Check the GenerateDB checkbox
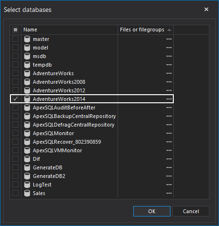Screen dimensions: 219x226 click(15, 167)
